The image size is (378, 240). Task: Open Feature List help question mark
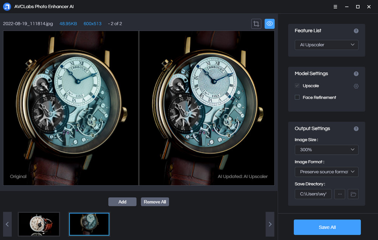click(356, 31)
